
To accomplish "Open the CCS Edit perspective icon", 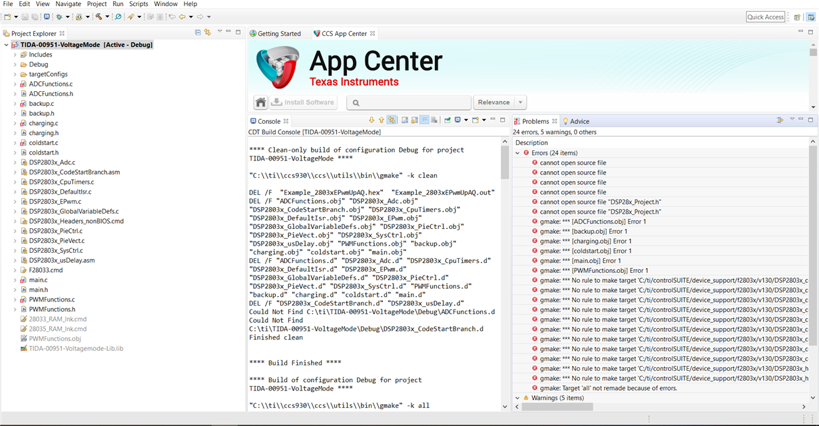I will 811,17.
